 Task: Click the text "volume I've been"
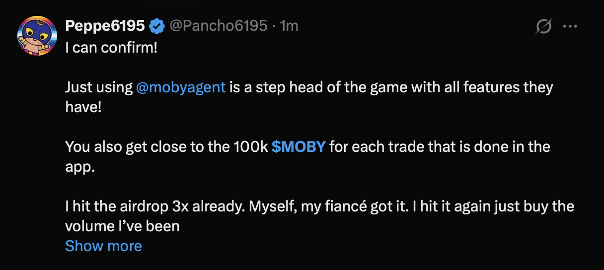(122, 226)
